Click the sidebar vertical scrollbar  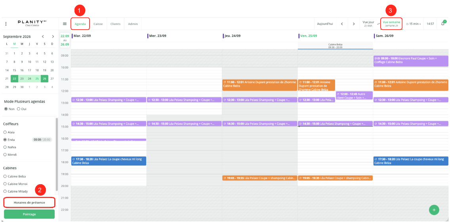click(57, 154)
